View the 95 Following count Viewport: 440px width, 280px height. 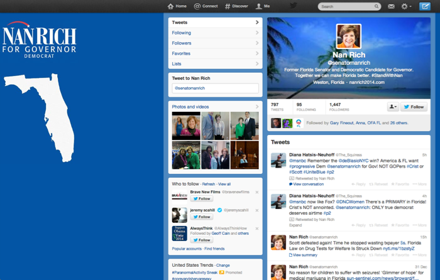point(306,107)
